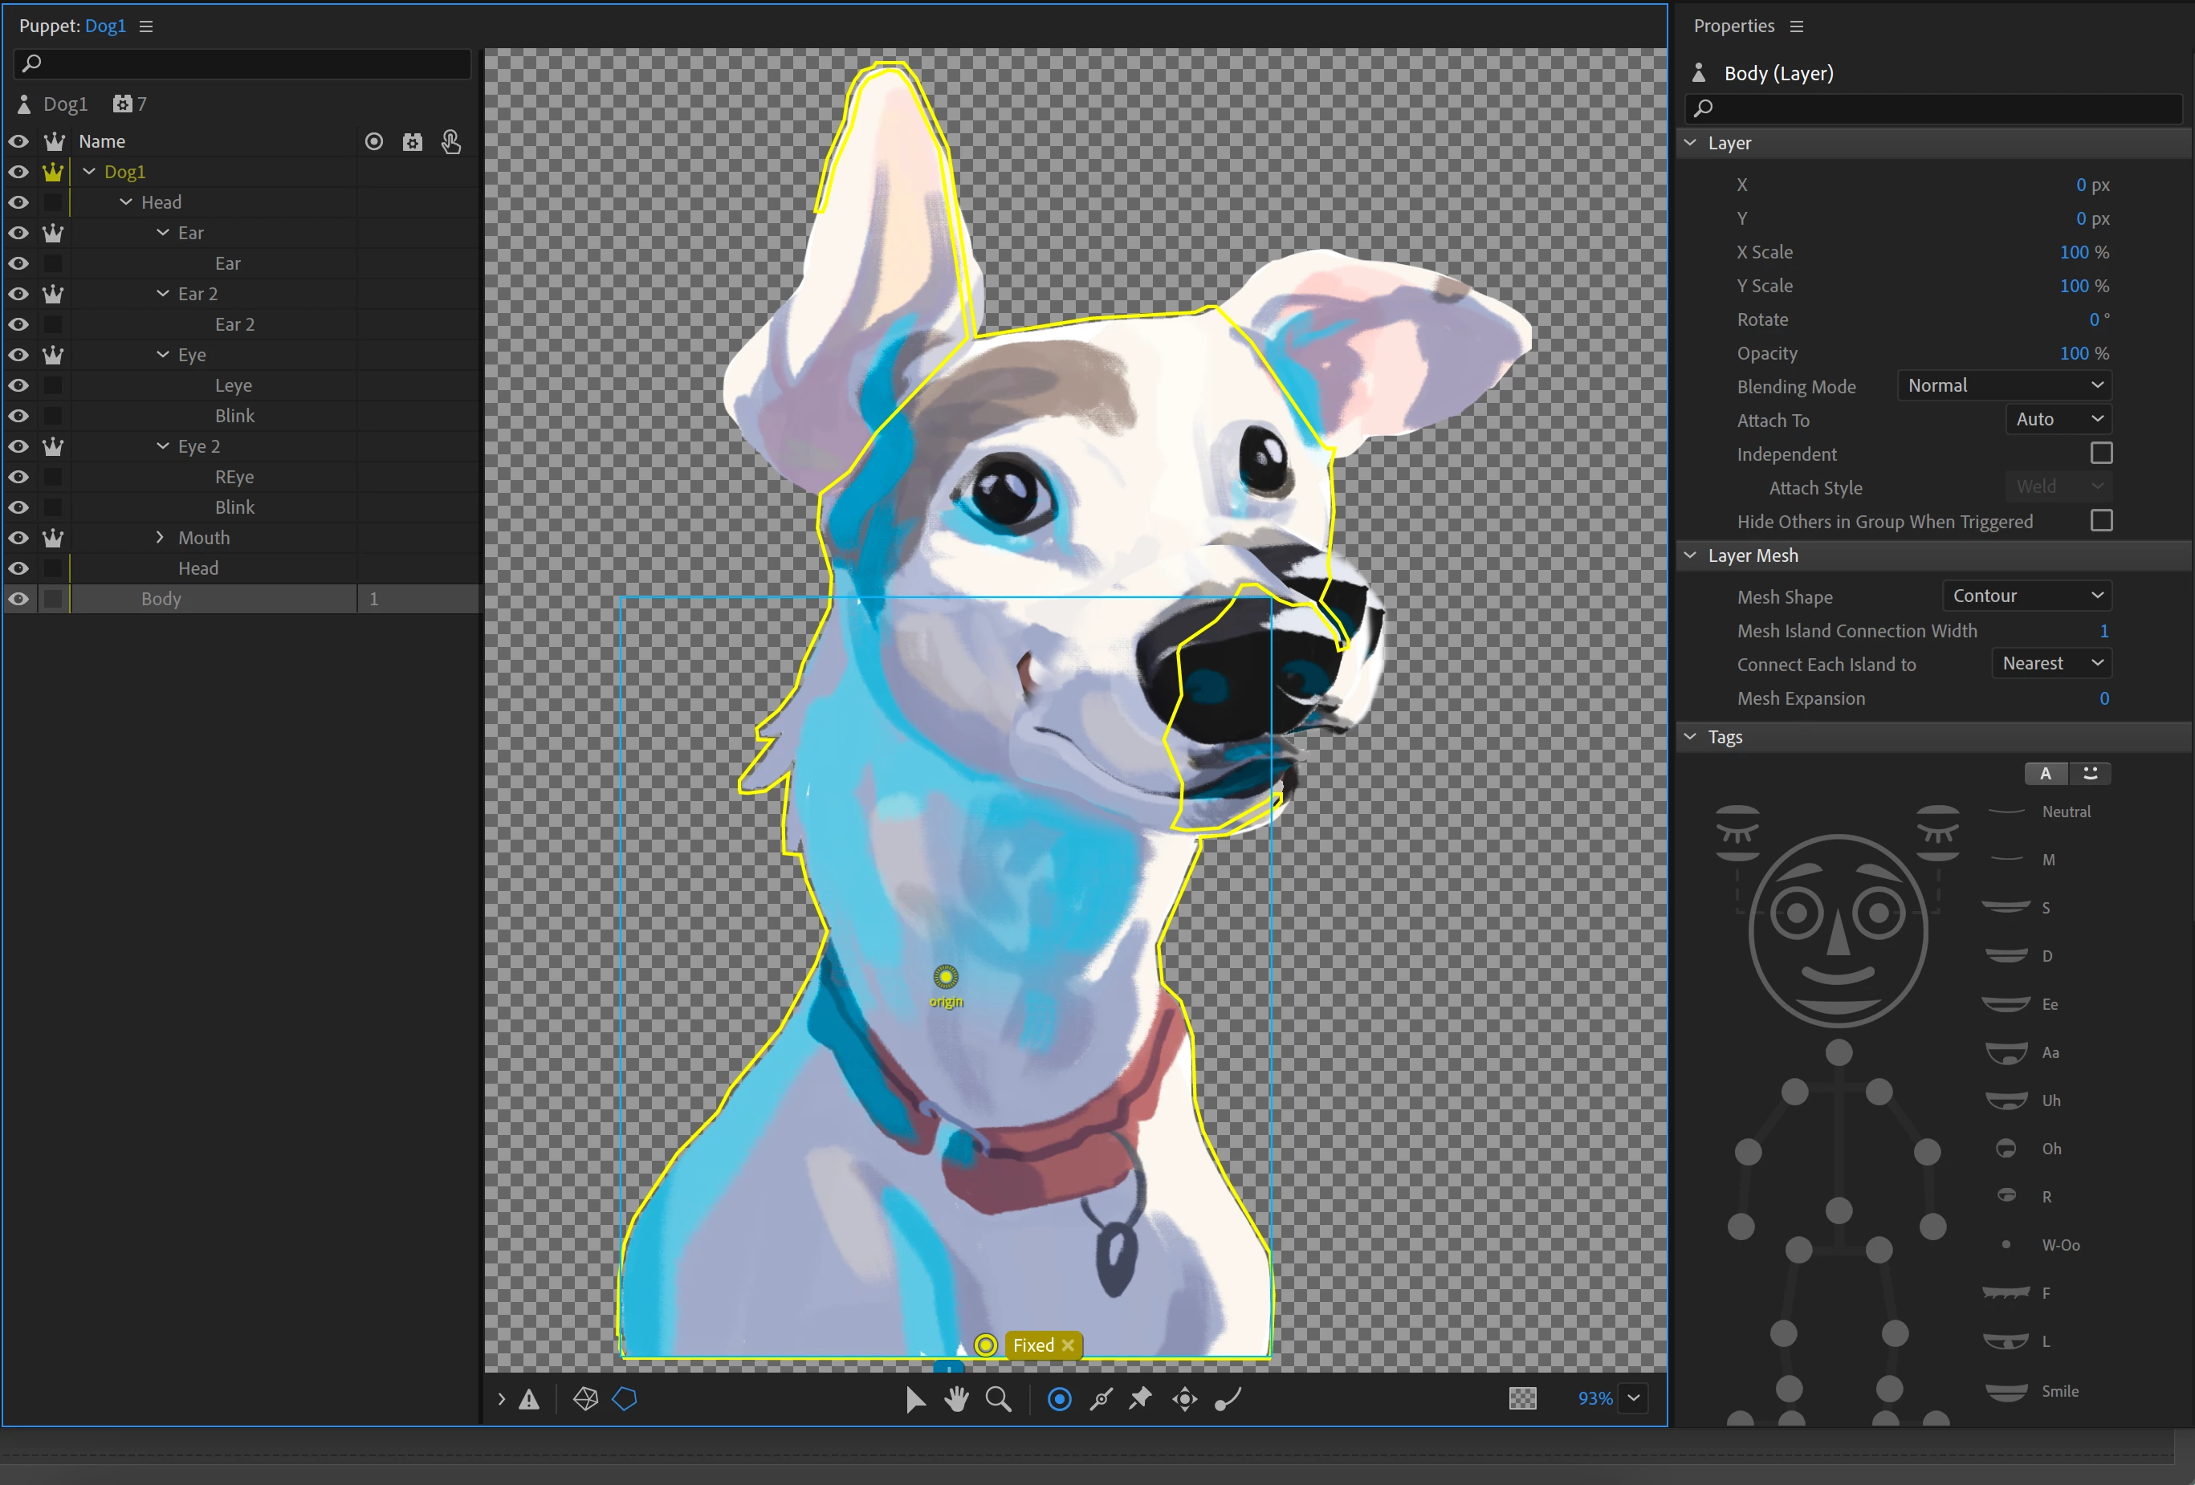The image size is (2195, 1485).
Task: Check Hide Others in Group When Triggered
Action: coord(2100,521)
